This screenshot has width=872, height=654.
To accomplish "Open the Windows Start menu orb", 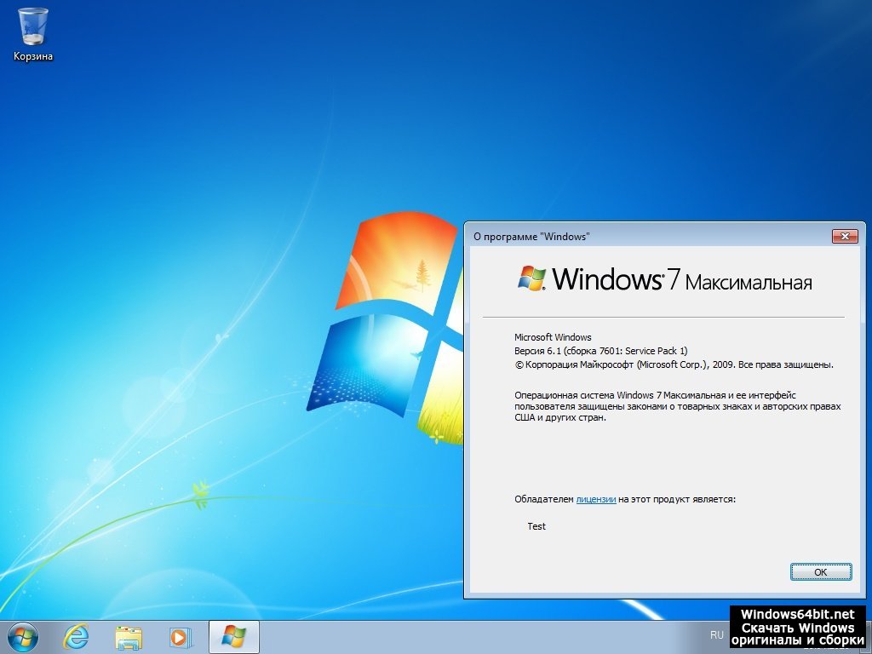I will [x=22, y=636].
